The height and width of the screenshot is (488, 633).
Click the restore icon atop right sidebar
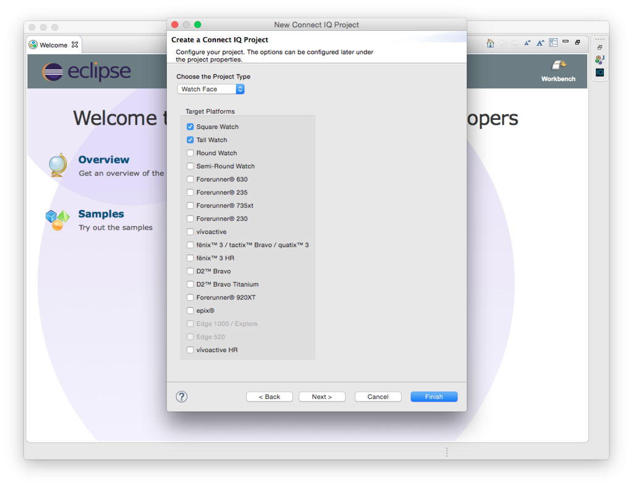600,47
